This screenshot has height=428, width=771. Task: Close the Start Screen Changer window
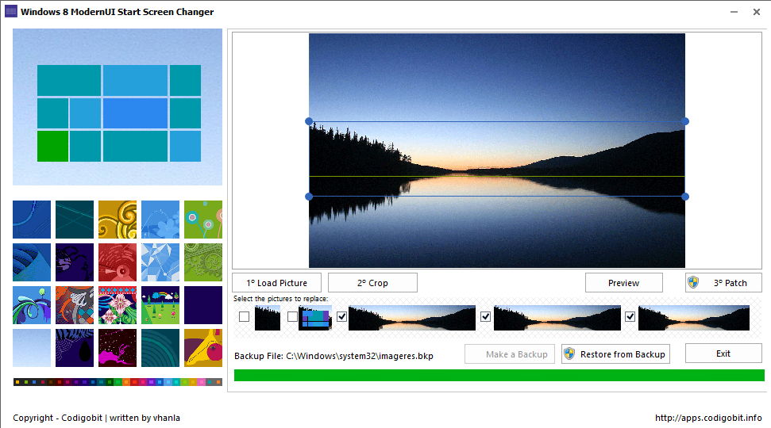pos(757,12)
